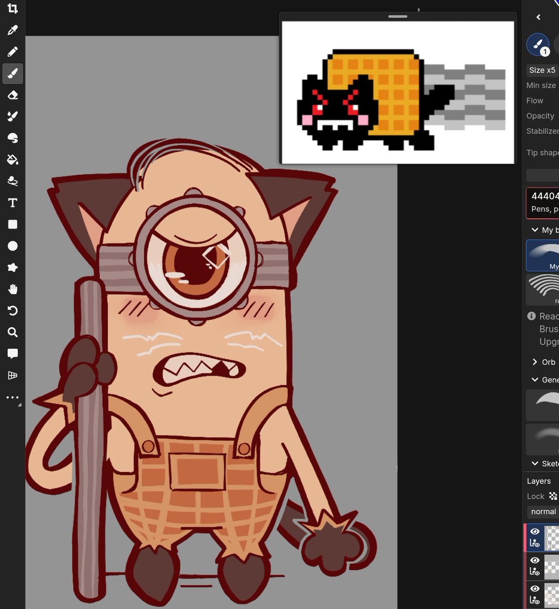Viewport: 559px width, 609px height.
Task: Open the normal blend mode dropdown
Action: [x=543, y=512]
